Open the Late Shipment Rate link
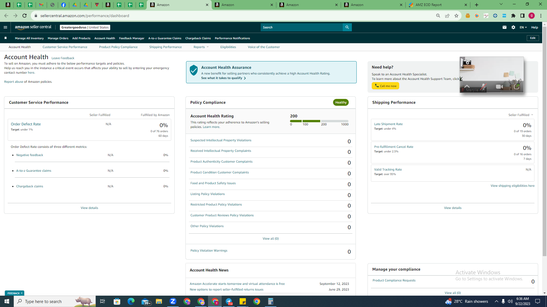Image resolution: width=547 pixels, height=307 pixels. pos(388,124)
